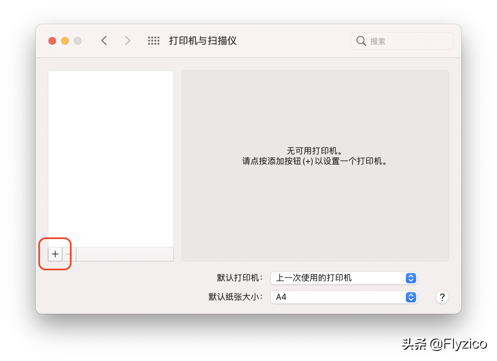497x361 pixels.
Task: Click the forward navigation arrow
Action: pyautogui.click(x=127, y=41)
